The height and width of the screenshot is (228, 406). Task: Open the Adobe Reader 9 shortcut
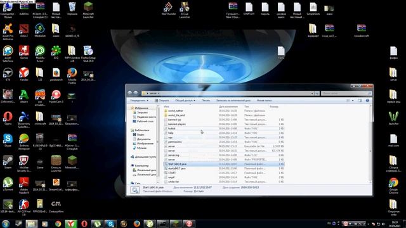[24, 186]
